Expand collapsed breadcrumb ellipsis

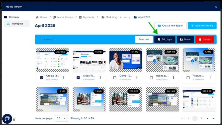125,17
